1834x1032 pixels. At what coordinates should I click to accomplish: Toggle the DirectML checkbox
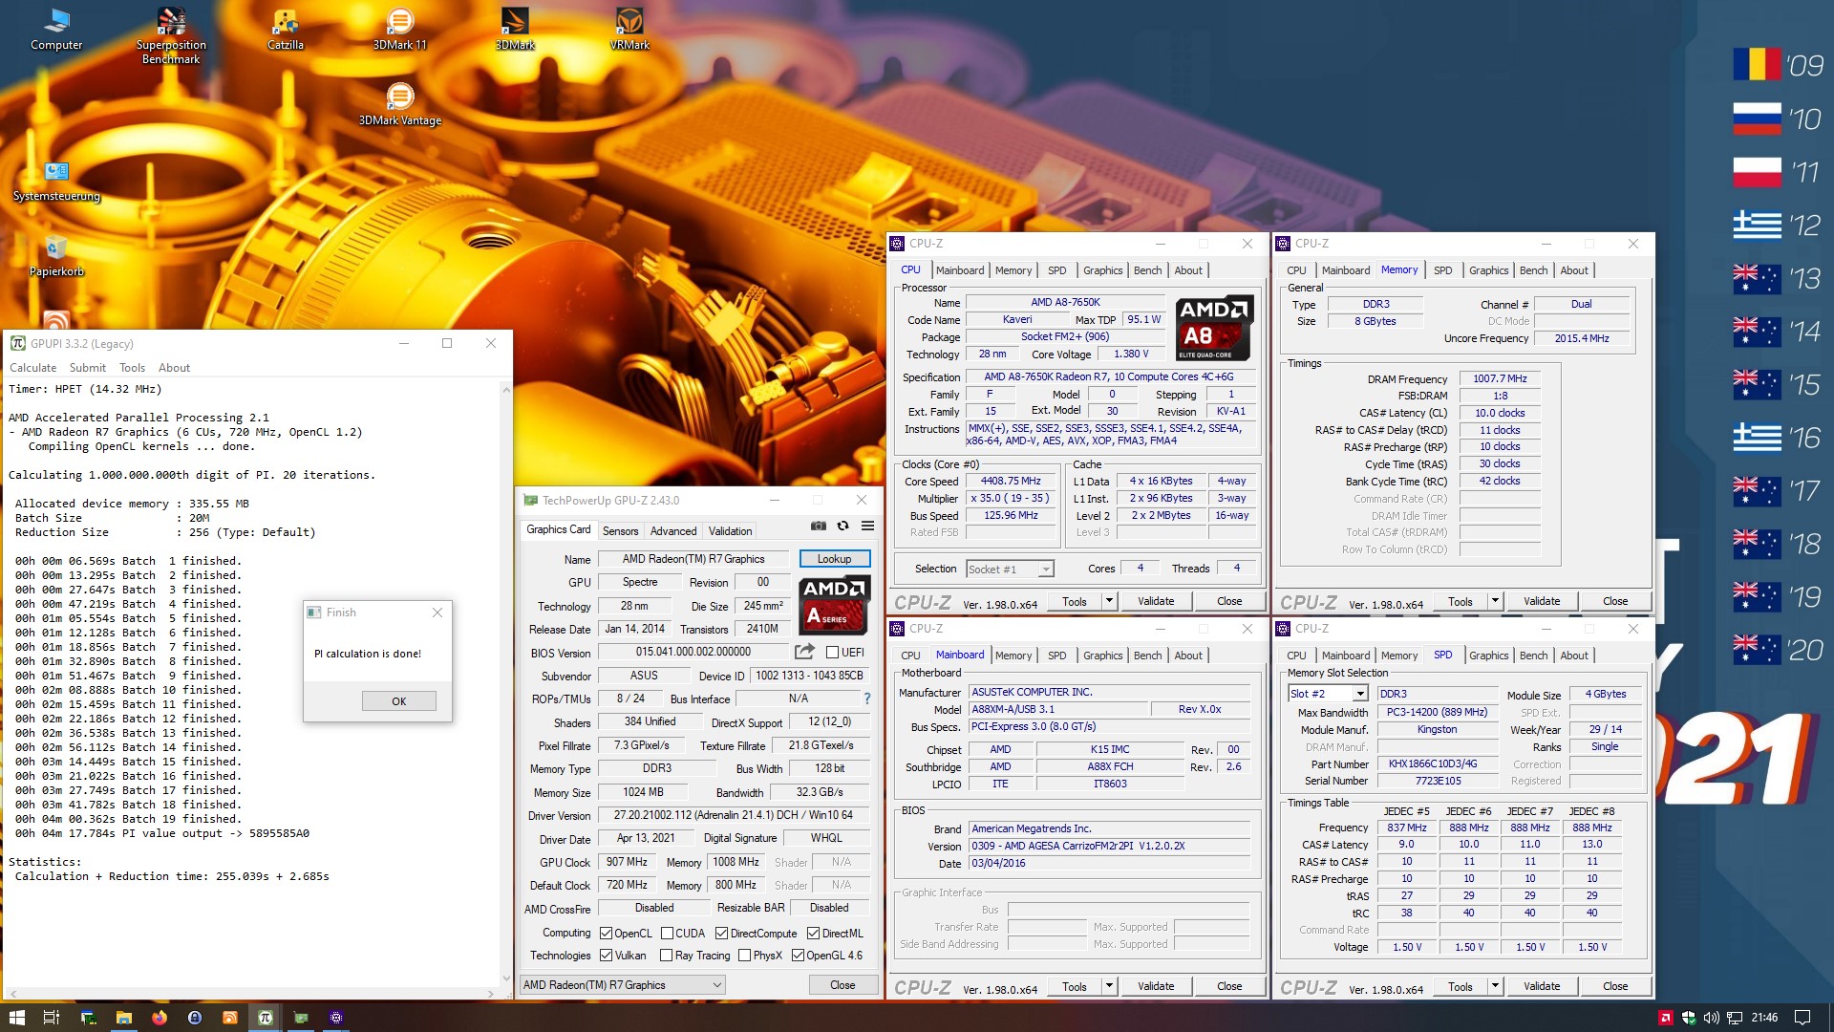(x=813, y=934)
